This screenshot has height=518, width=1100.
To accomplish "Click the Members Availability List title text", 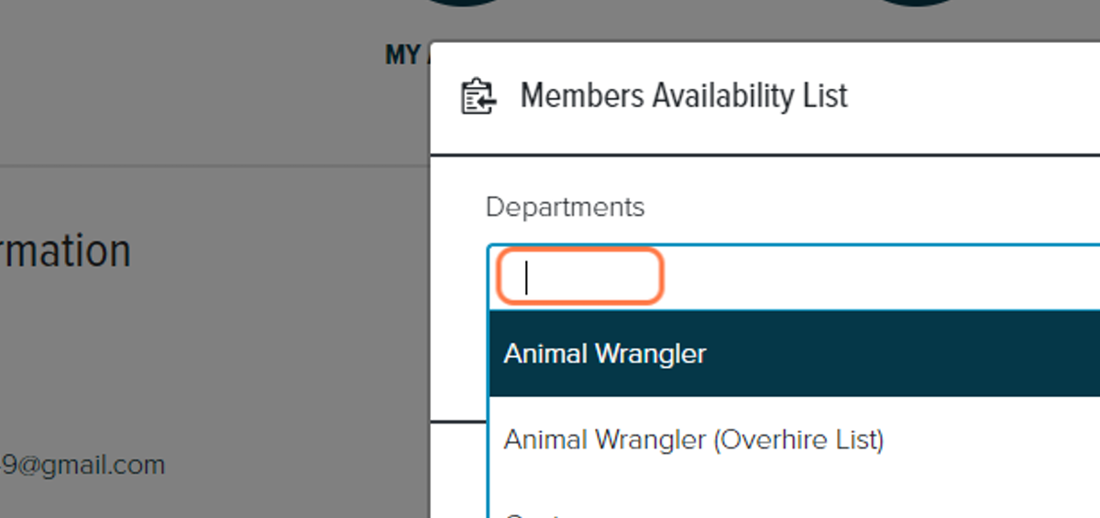I will (x=684, y=96).
